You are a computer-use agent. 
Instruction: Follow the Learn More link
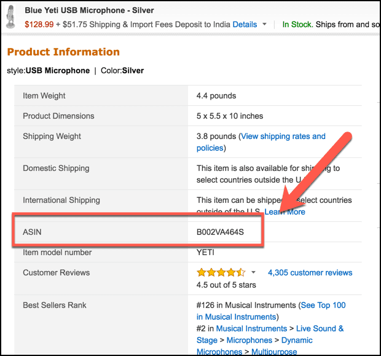(x=285, y=212)
